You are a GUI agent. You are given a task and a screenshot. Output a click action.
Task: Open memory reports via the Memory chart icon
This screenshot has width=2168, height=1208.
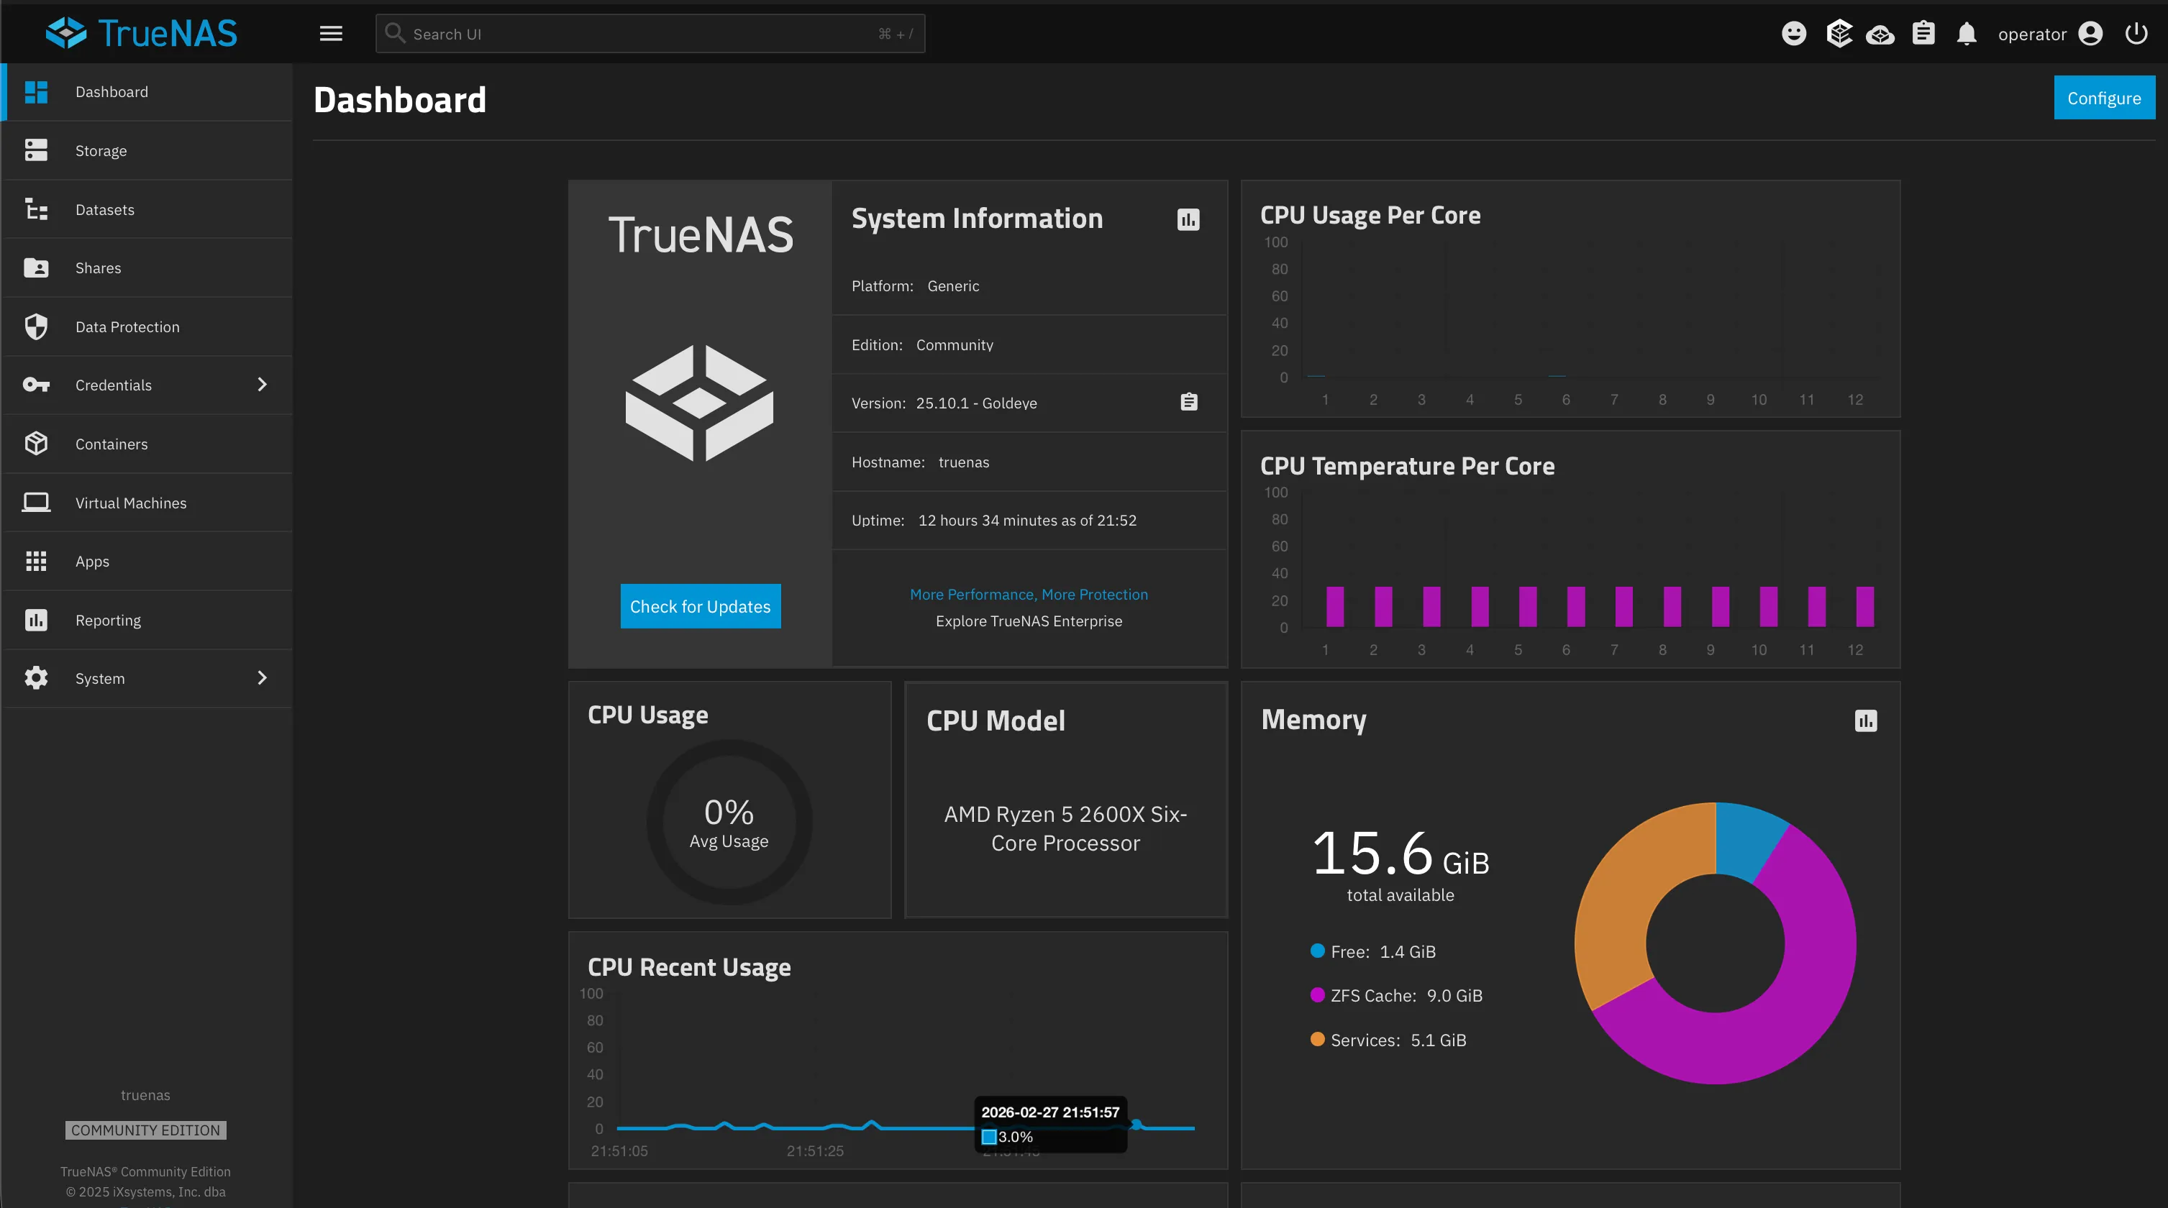coord(1866,721)
